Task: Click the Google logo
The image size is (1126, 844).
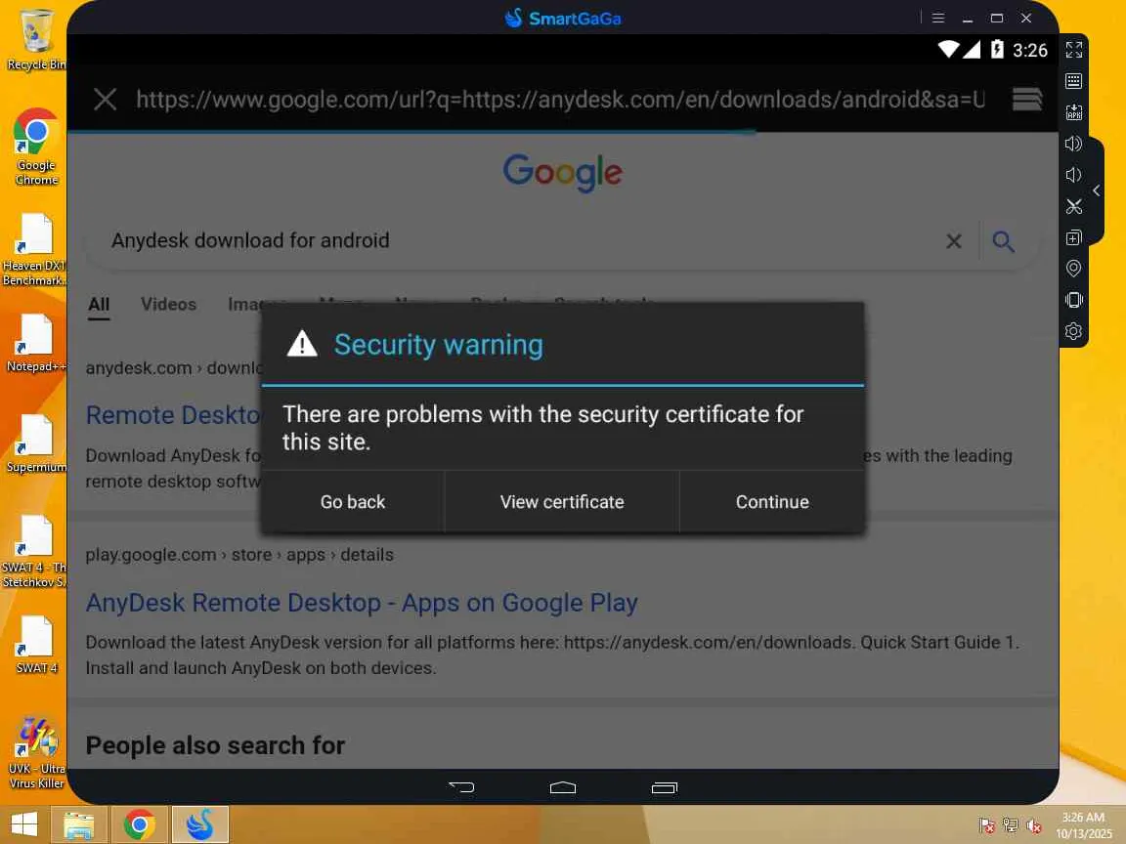Action: pos(562,172)
